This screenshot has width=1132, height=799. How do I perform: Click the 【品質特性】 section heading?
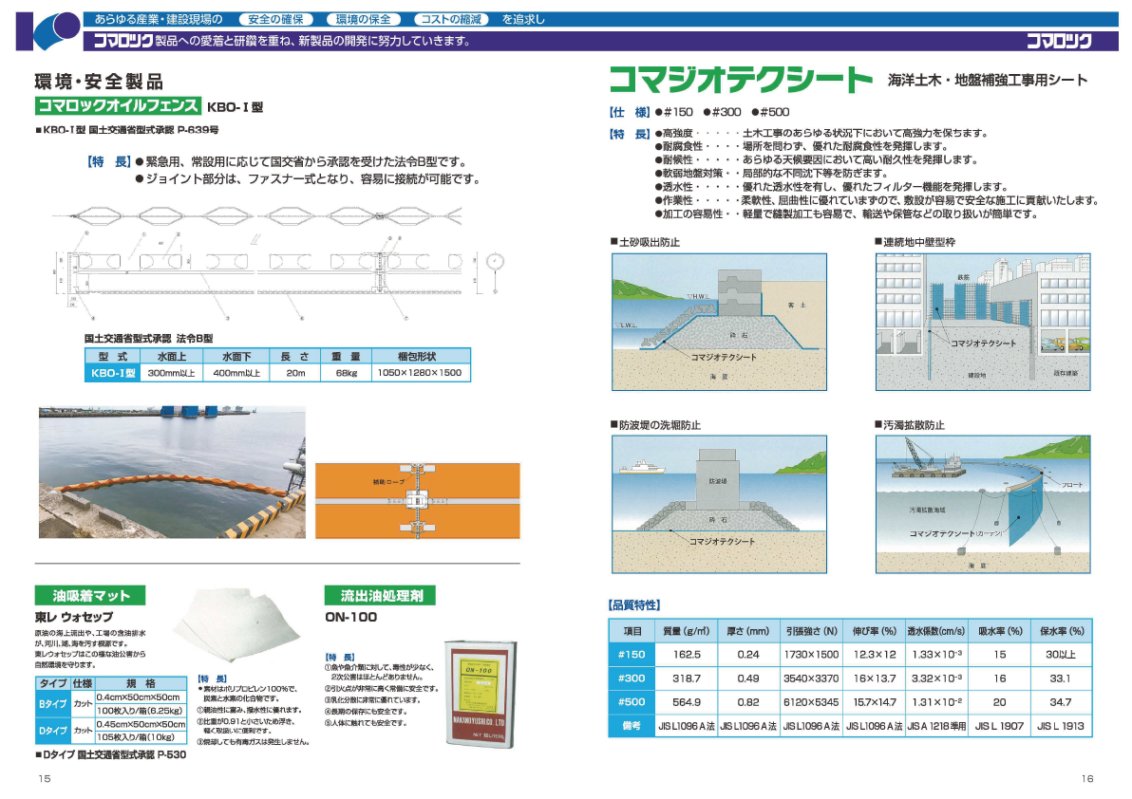pyautogui.click(x=634, y=605)
